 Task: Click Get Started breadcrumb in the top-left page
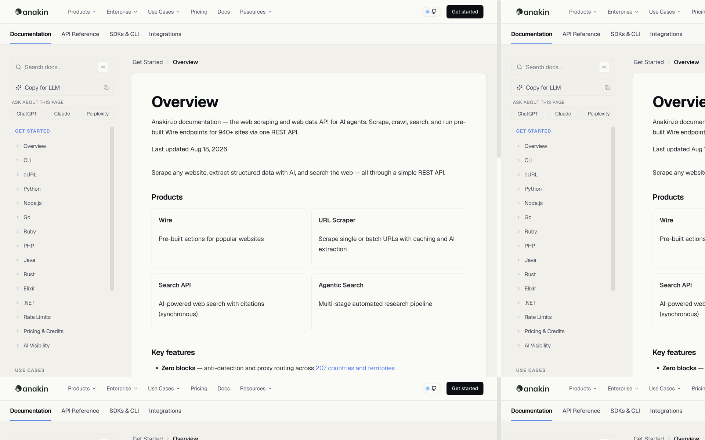click(148, 62)
